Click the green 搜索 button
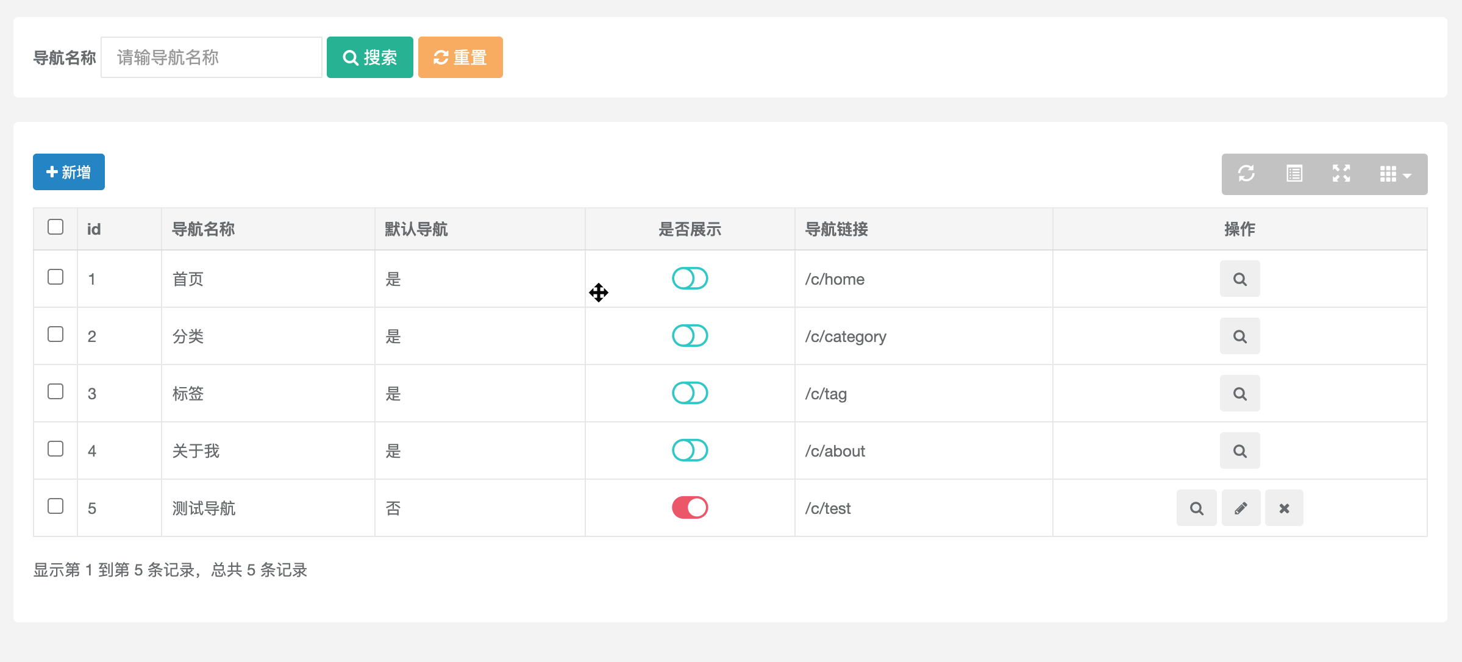Image resolution: width=1462 pixels, height=662 pixels. (370, 57)
